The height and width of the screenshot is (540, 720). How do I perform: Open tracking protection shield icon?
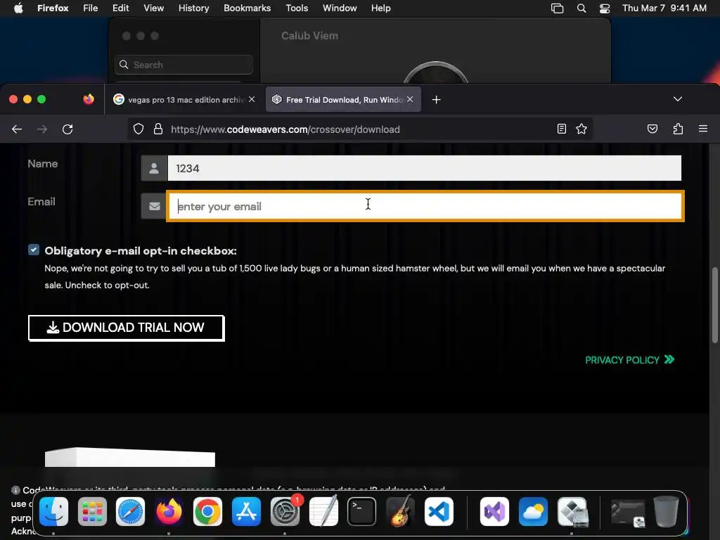(x=139, y=129)
